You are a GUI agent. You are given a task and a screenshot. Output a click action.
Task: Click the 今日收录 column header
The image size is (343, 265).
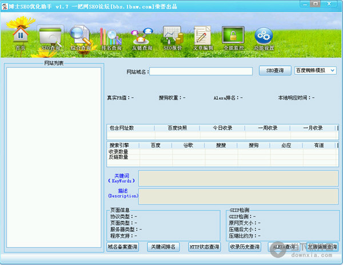coord(222,128)
